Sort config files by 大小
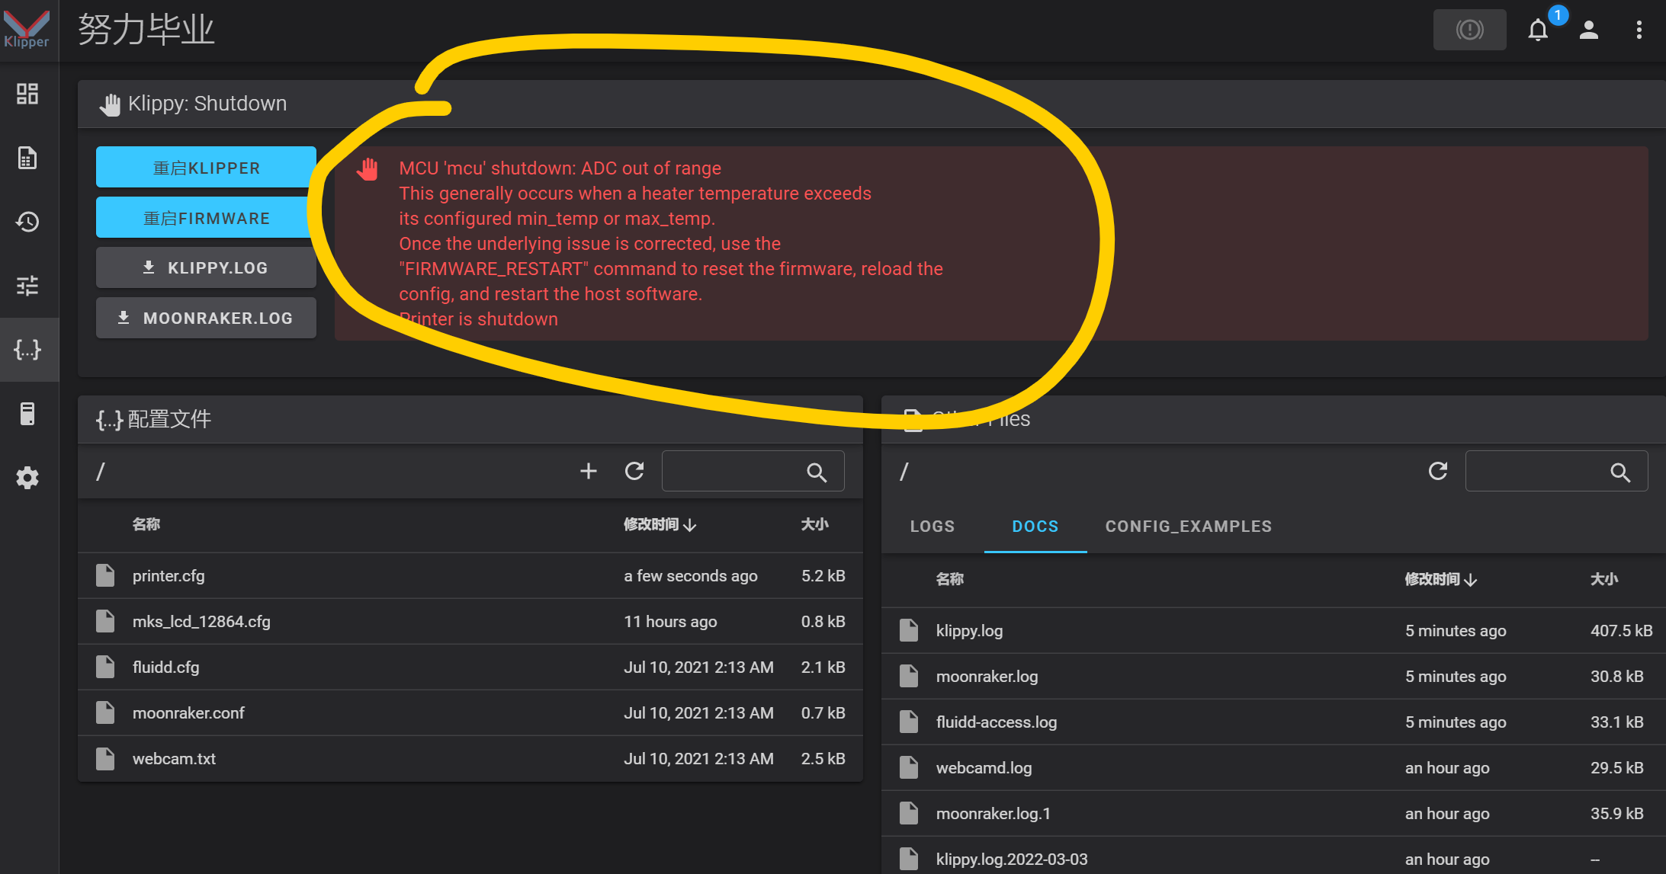 pyautogui.click(x=814, y=524)
